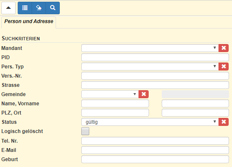Viewport: 232px width, 167px height.
Task: Open the Status dropdown showing gültig
Action: point(150,122)
